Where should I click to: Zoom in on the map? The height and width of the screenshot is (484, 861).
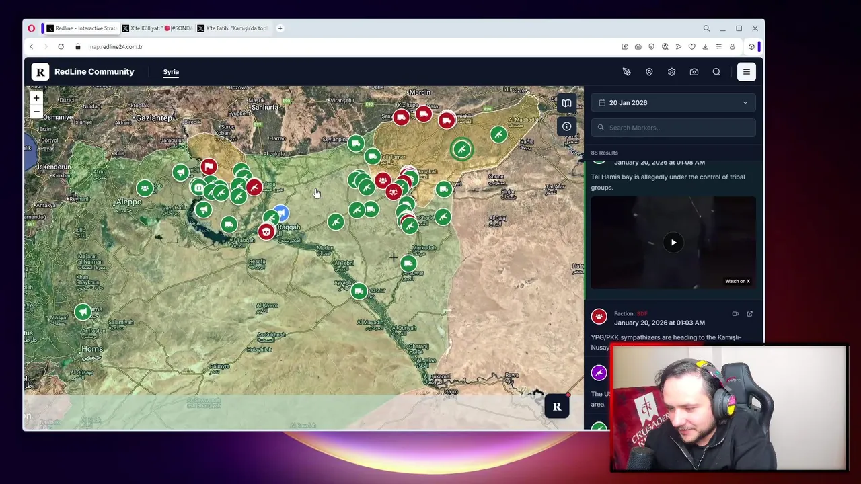point(36,98)
